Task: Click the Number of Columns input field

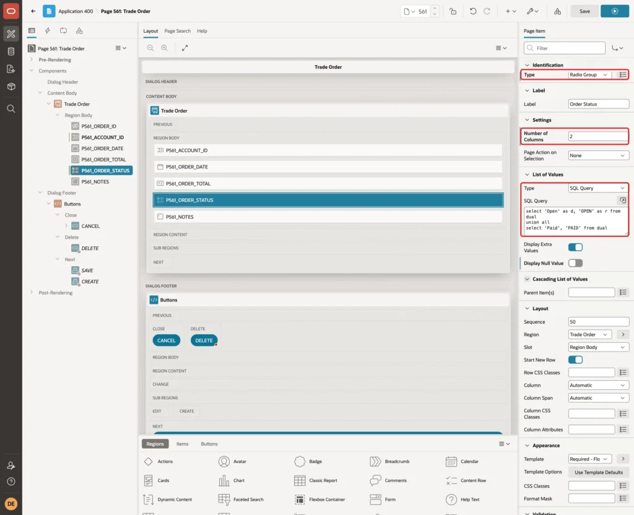Action: pos(598,136)
